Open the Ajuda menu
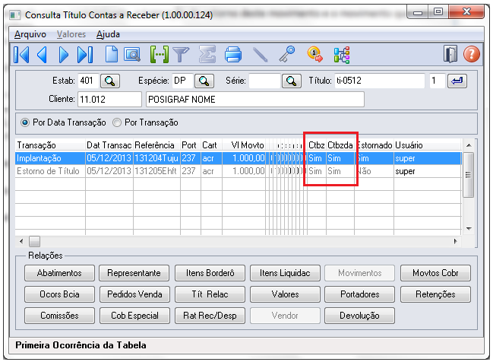This screenshot has width=493, height=362. [108, 34]
